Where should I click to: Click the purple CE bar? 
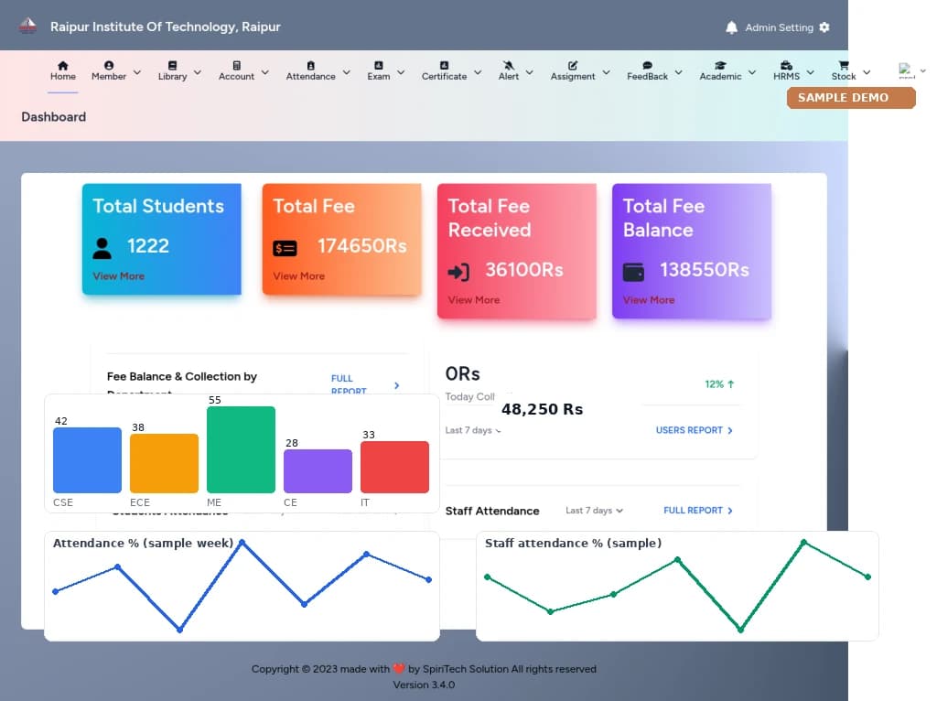(x=318, y=471)
